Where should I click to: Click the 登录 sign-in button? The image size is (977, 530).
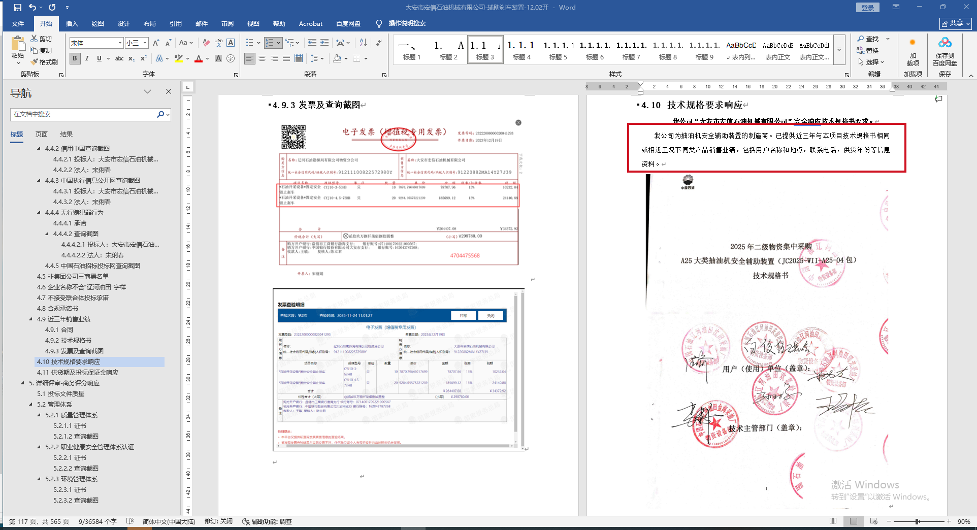868,8
